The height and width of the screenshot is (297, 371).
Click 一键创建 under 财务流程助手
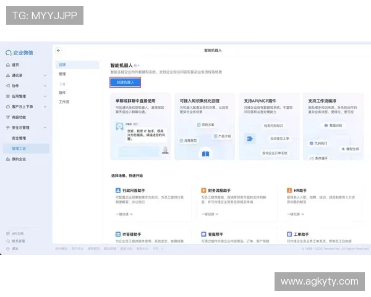pyautogui.click(x=210, y=214)
